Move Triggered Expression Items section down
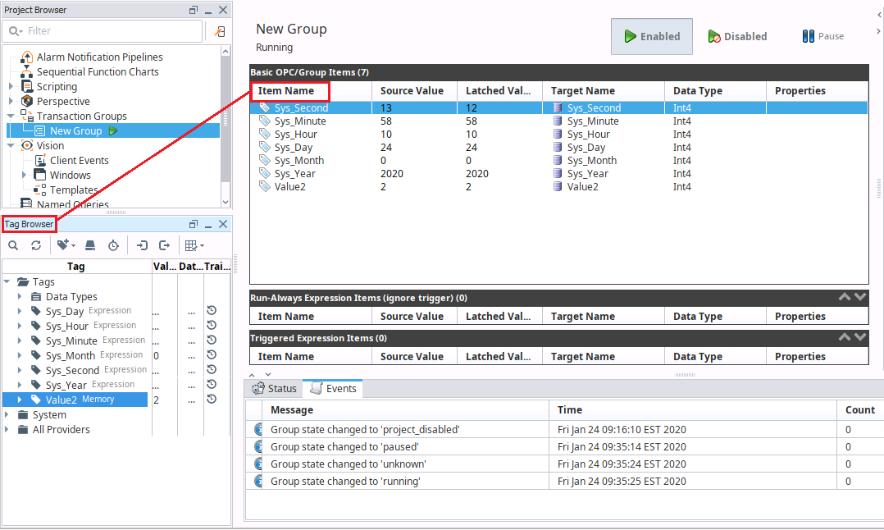Viewport: 884px width, 530px height. coord(860,336)
